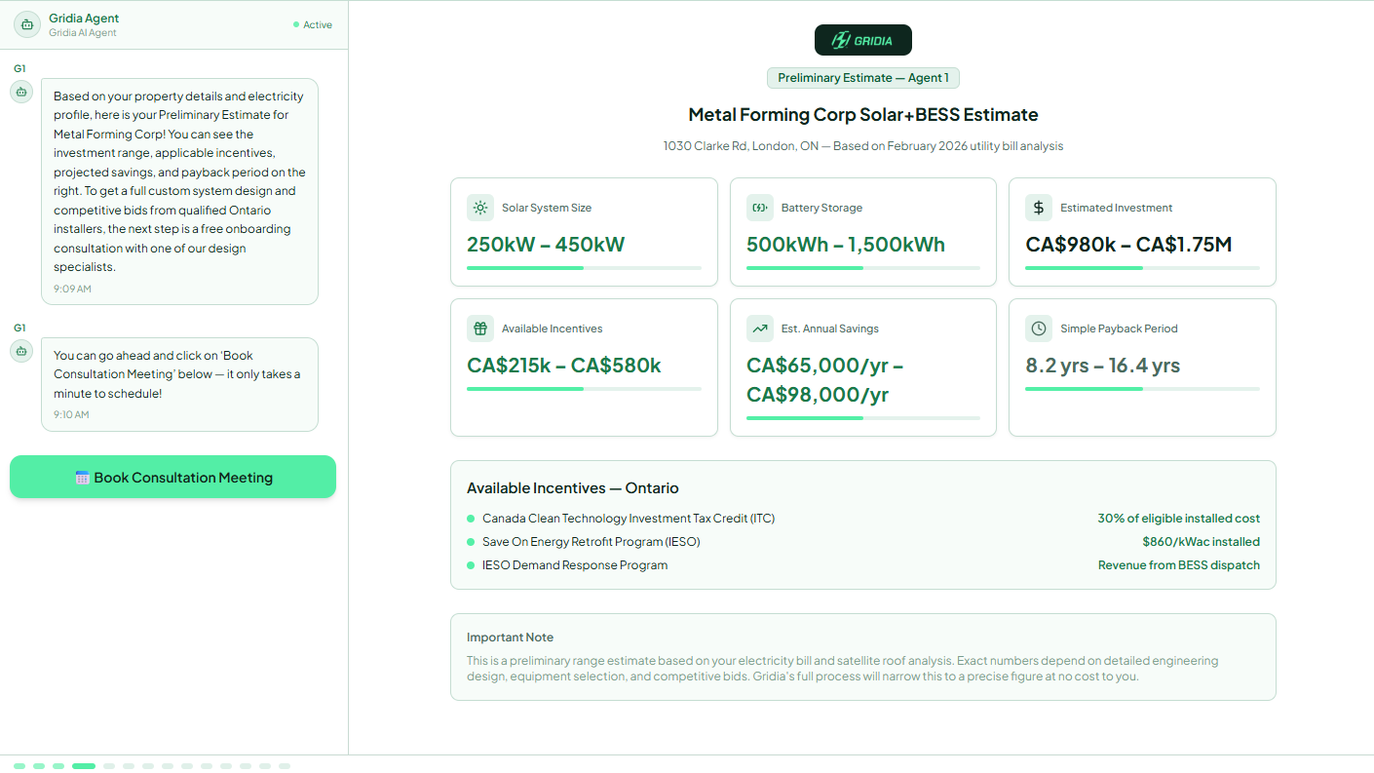Click the 'Active' status label

[318, 25]
